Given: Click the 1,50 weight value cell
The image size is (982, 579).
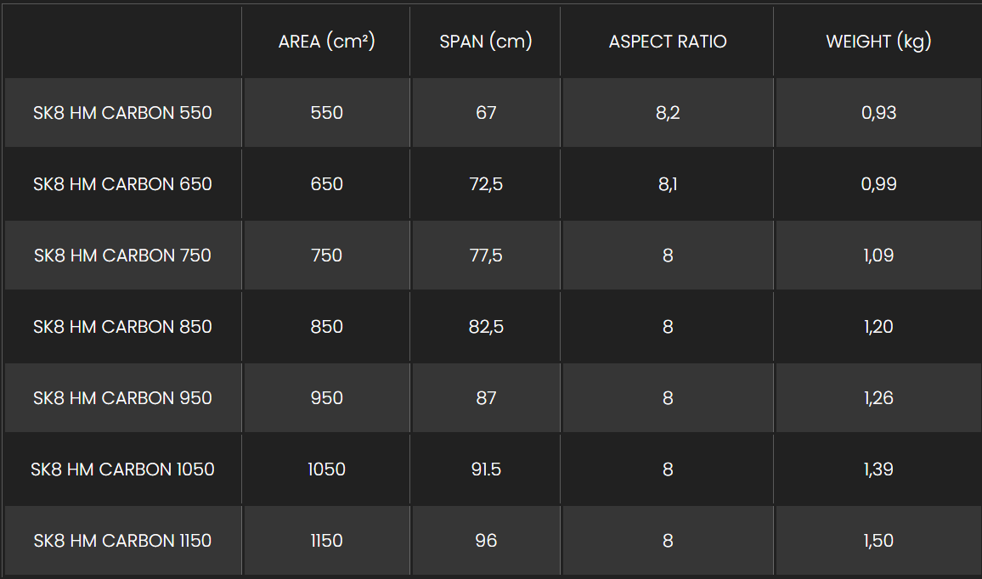Looking at the screenshot, I should pos(878,541).
